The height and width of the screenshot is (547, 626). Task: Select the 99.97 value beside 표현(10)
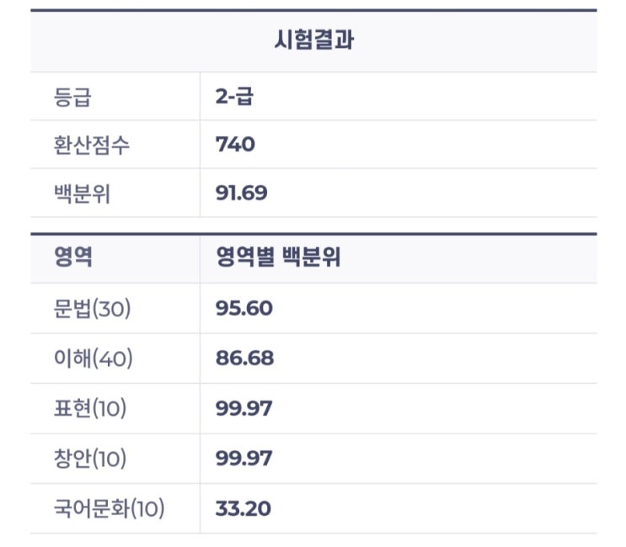pyautogui.click(x=244, y=409)
